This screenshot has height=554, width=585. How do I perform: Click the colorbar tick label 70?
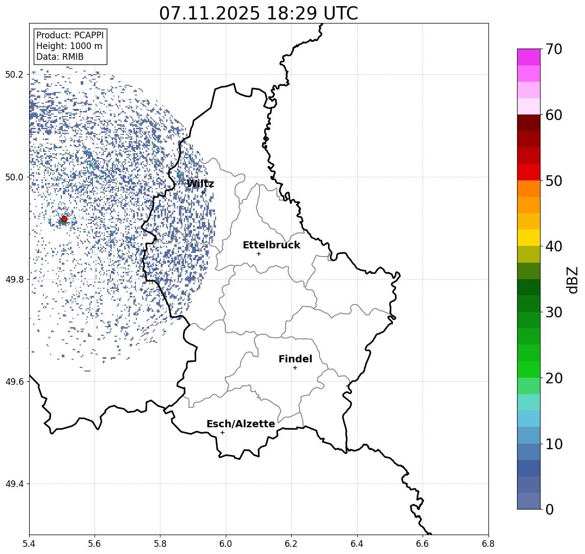554,49
